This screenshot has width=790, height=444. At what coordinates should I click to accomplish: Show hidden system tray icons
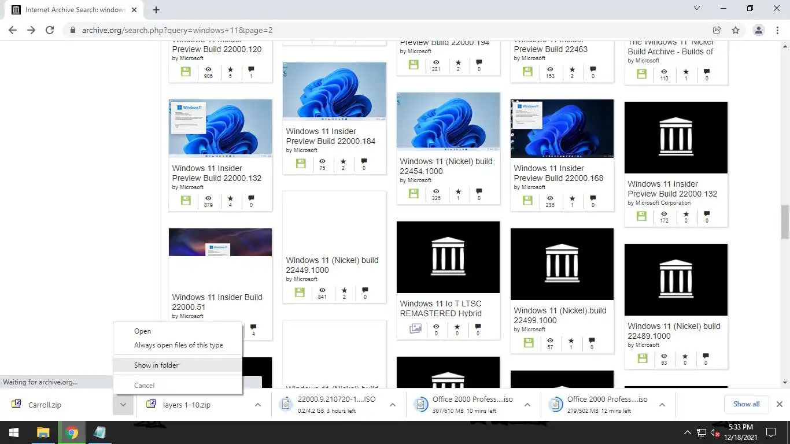(688, 432)
